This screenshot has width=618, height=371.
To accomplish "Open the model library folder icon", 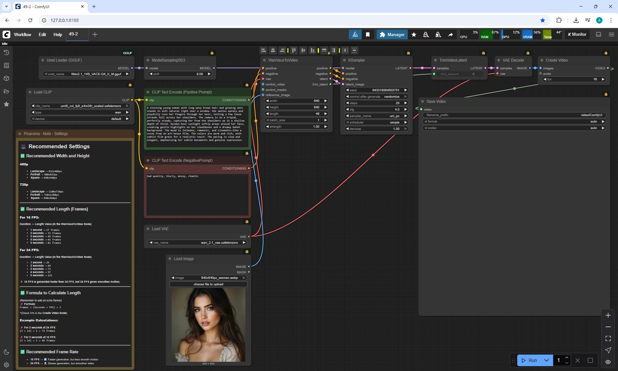I will click(6, 91).
